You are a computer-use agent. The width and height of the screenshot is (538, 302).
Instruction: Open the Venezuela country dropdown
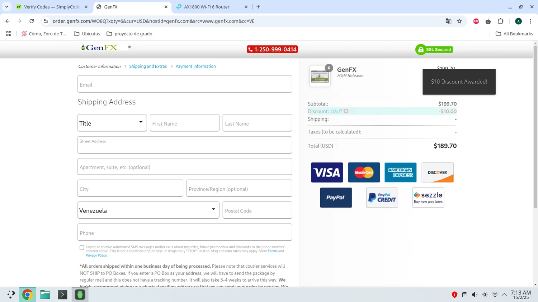point(148,210)
